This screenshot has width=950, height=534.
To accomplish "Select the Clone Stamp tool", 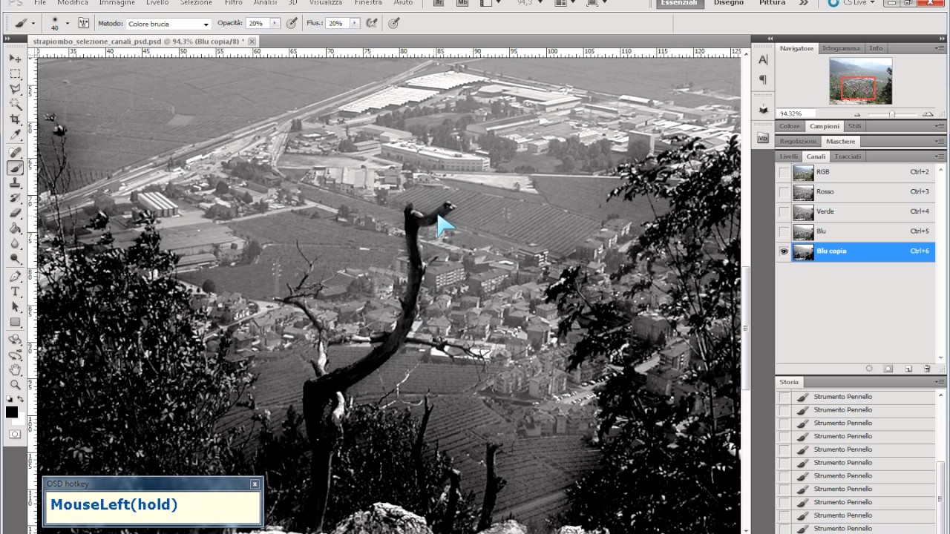I will click(x=15, y=183).
